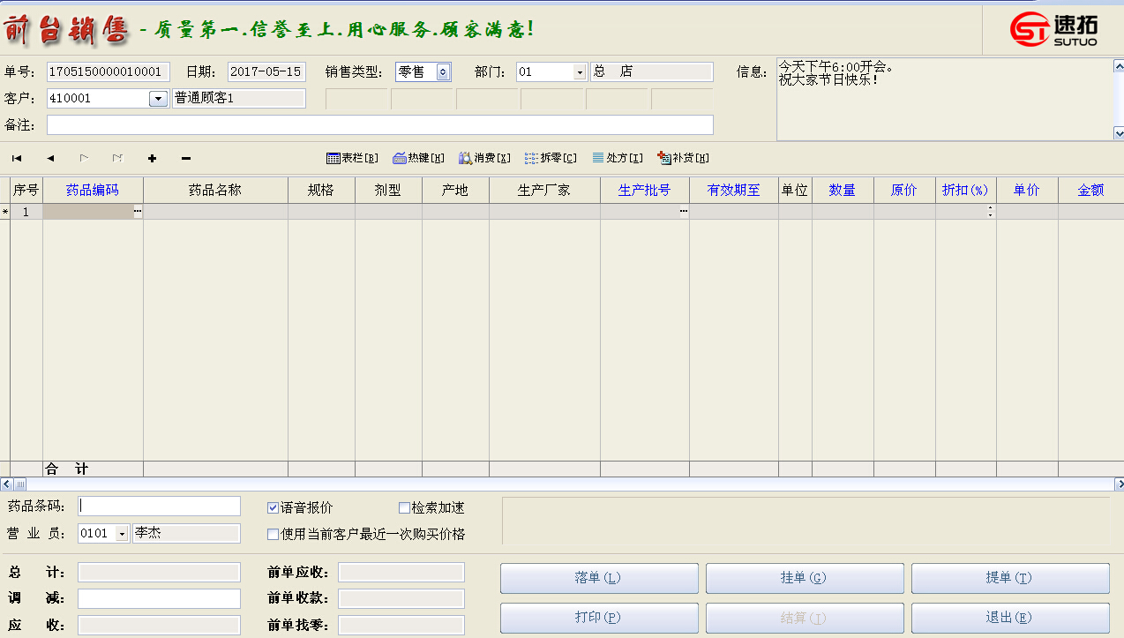
Task: Go to last record navigator button
Action: pyautogui.click(x=117, y=159)
